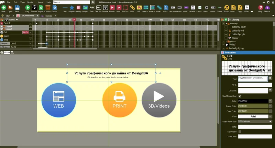Open the File menu
Screen dimensions: 275x148
9,2
